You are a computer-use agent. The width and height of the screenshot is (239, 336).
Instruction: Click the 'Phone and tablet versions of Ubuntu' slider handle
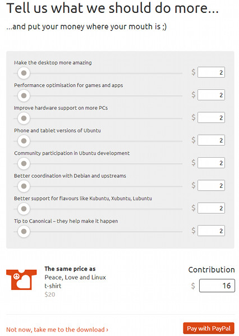pos(24,141)
